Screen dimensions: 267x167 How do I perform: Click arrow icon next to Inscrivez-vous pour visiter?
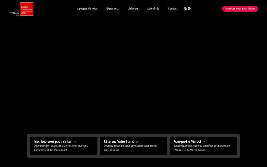pos(75,142)
